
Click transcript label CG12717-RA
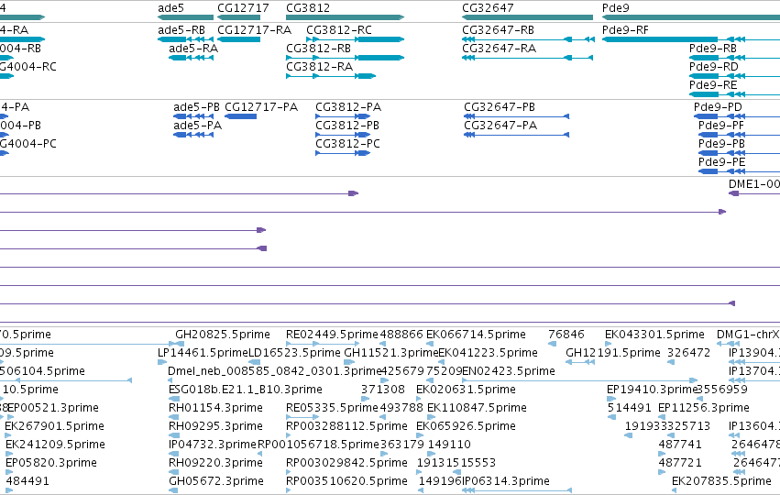point(254,30)
